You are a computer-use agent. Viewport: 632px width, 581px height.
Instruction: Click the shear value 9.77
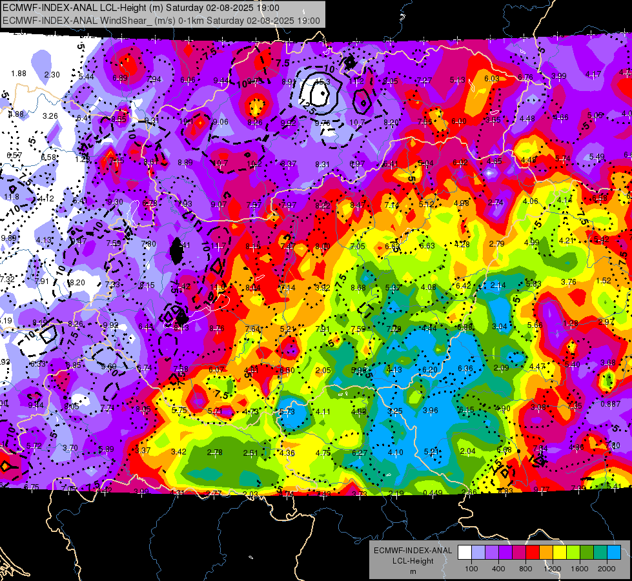point(542,489)
